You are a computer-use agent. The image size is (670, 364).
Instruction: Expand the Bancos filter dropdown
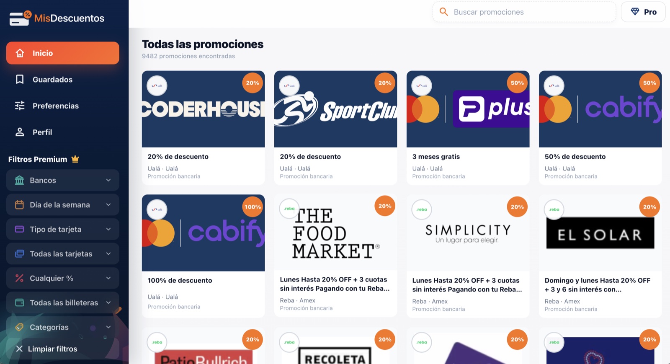[63, 180]
